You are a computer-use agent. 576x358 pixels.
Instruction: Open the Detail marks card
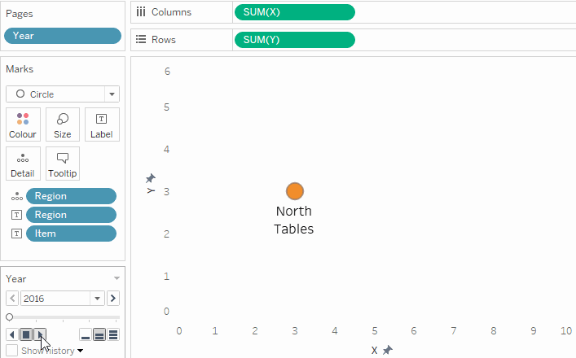click(x=22, y=164)
